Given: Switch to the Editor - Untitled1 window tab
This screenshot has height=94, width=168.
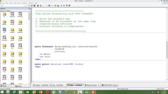Looking at the screenshot, I should (75, 85).
